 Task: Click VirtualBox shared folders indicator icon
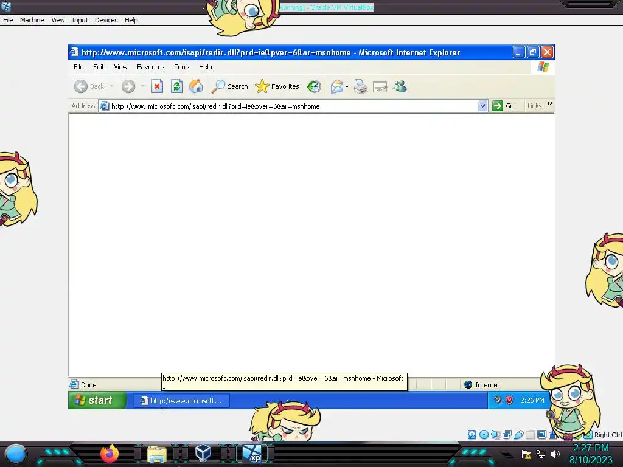[x=530, y=434]
